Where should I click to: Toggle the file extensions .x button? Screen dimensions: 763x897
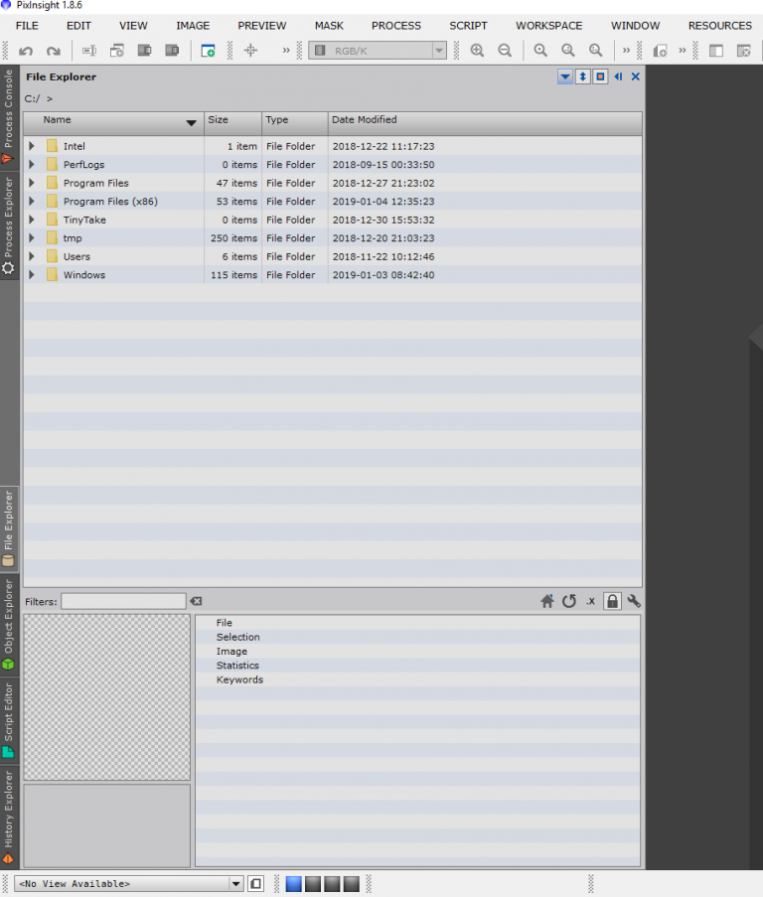[x=590, y=601]
